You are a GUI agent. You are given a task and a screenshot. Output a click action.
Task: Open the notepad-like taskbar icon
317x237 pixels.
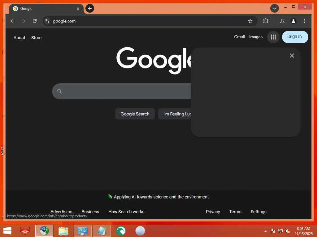pyautogui.click(x=102, y=231)
